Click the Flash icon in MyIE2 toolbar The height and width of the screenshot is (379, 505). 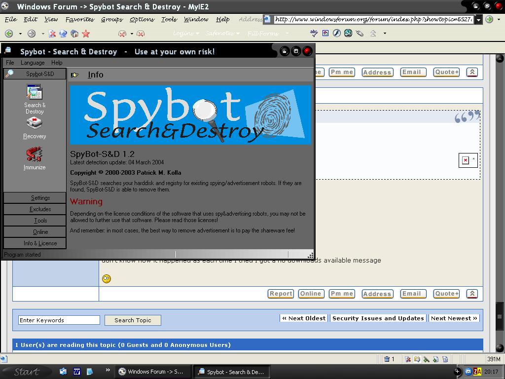pyautogui.click(x=337, y=33)
